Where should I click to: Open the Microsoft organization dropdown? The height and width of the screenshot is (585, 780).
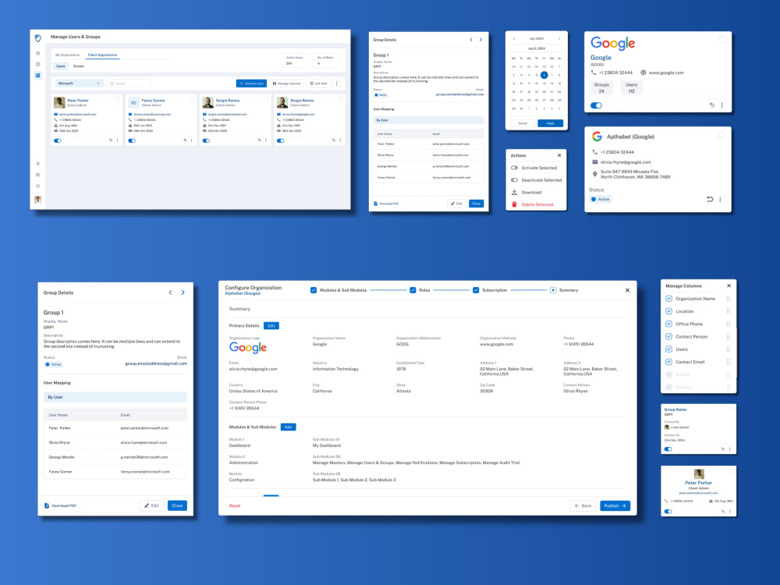point(79,83)
